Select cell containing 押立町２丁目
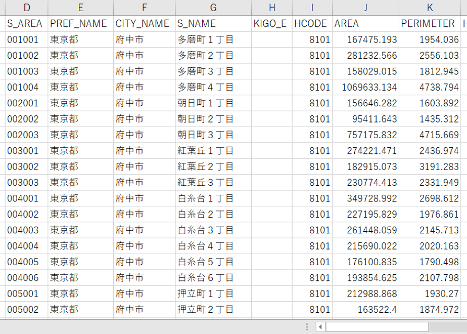Image resolution: width=467 pixels, height=334 pixels. [213, 309]
